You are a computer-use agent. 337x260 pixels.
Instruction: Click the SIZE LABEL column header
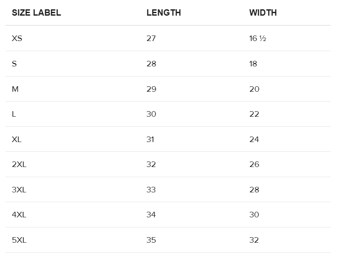36,13
